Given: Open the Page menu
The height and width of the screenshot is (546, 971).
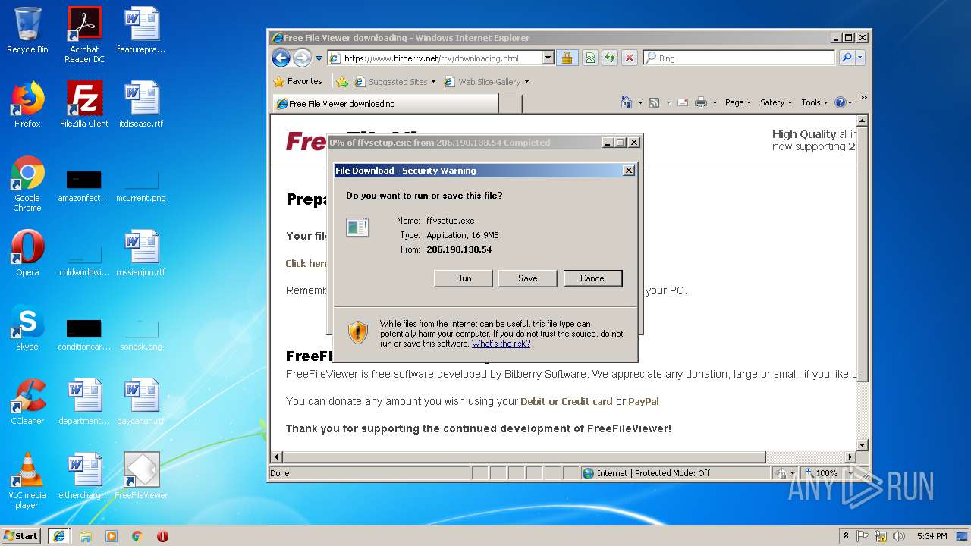Looking at the screenshot, I should (738, 102).
